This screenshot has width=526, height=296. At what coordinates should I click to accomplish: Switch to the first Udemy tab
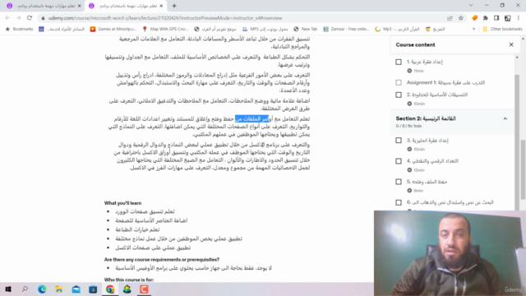44,6
